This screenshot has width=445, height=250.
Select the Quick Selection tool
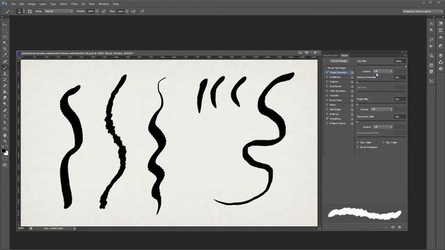(5, 43)
